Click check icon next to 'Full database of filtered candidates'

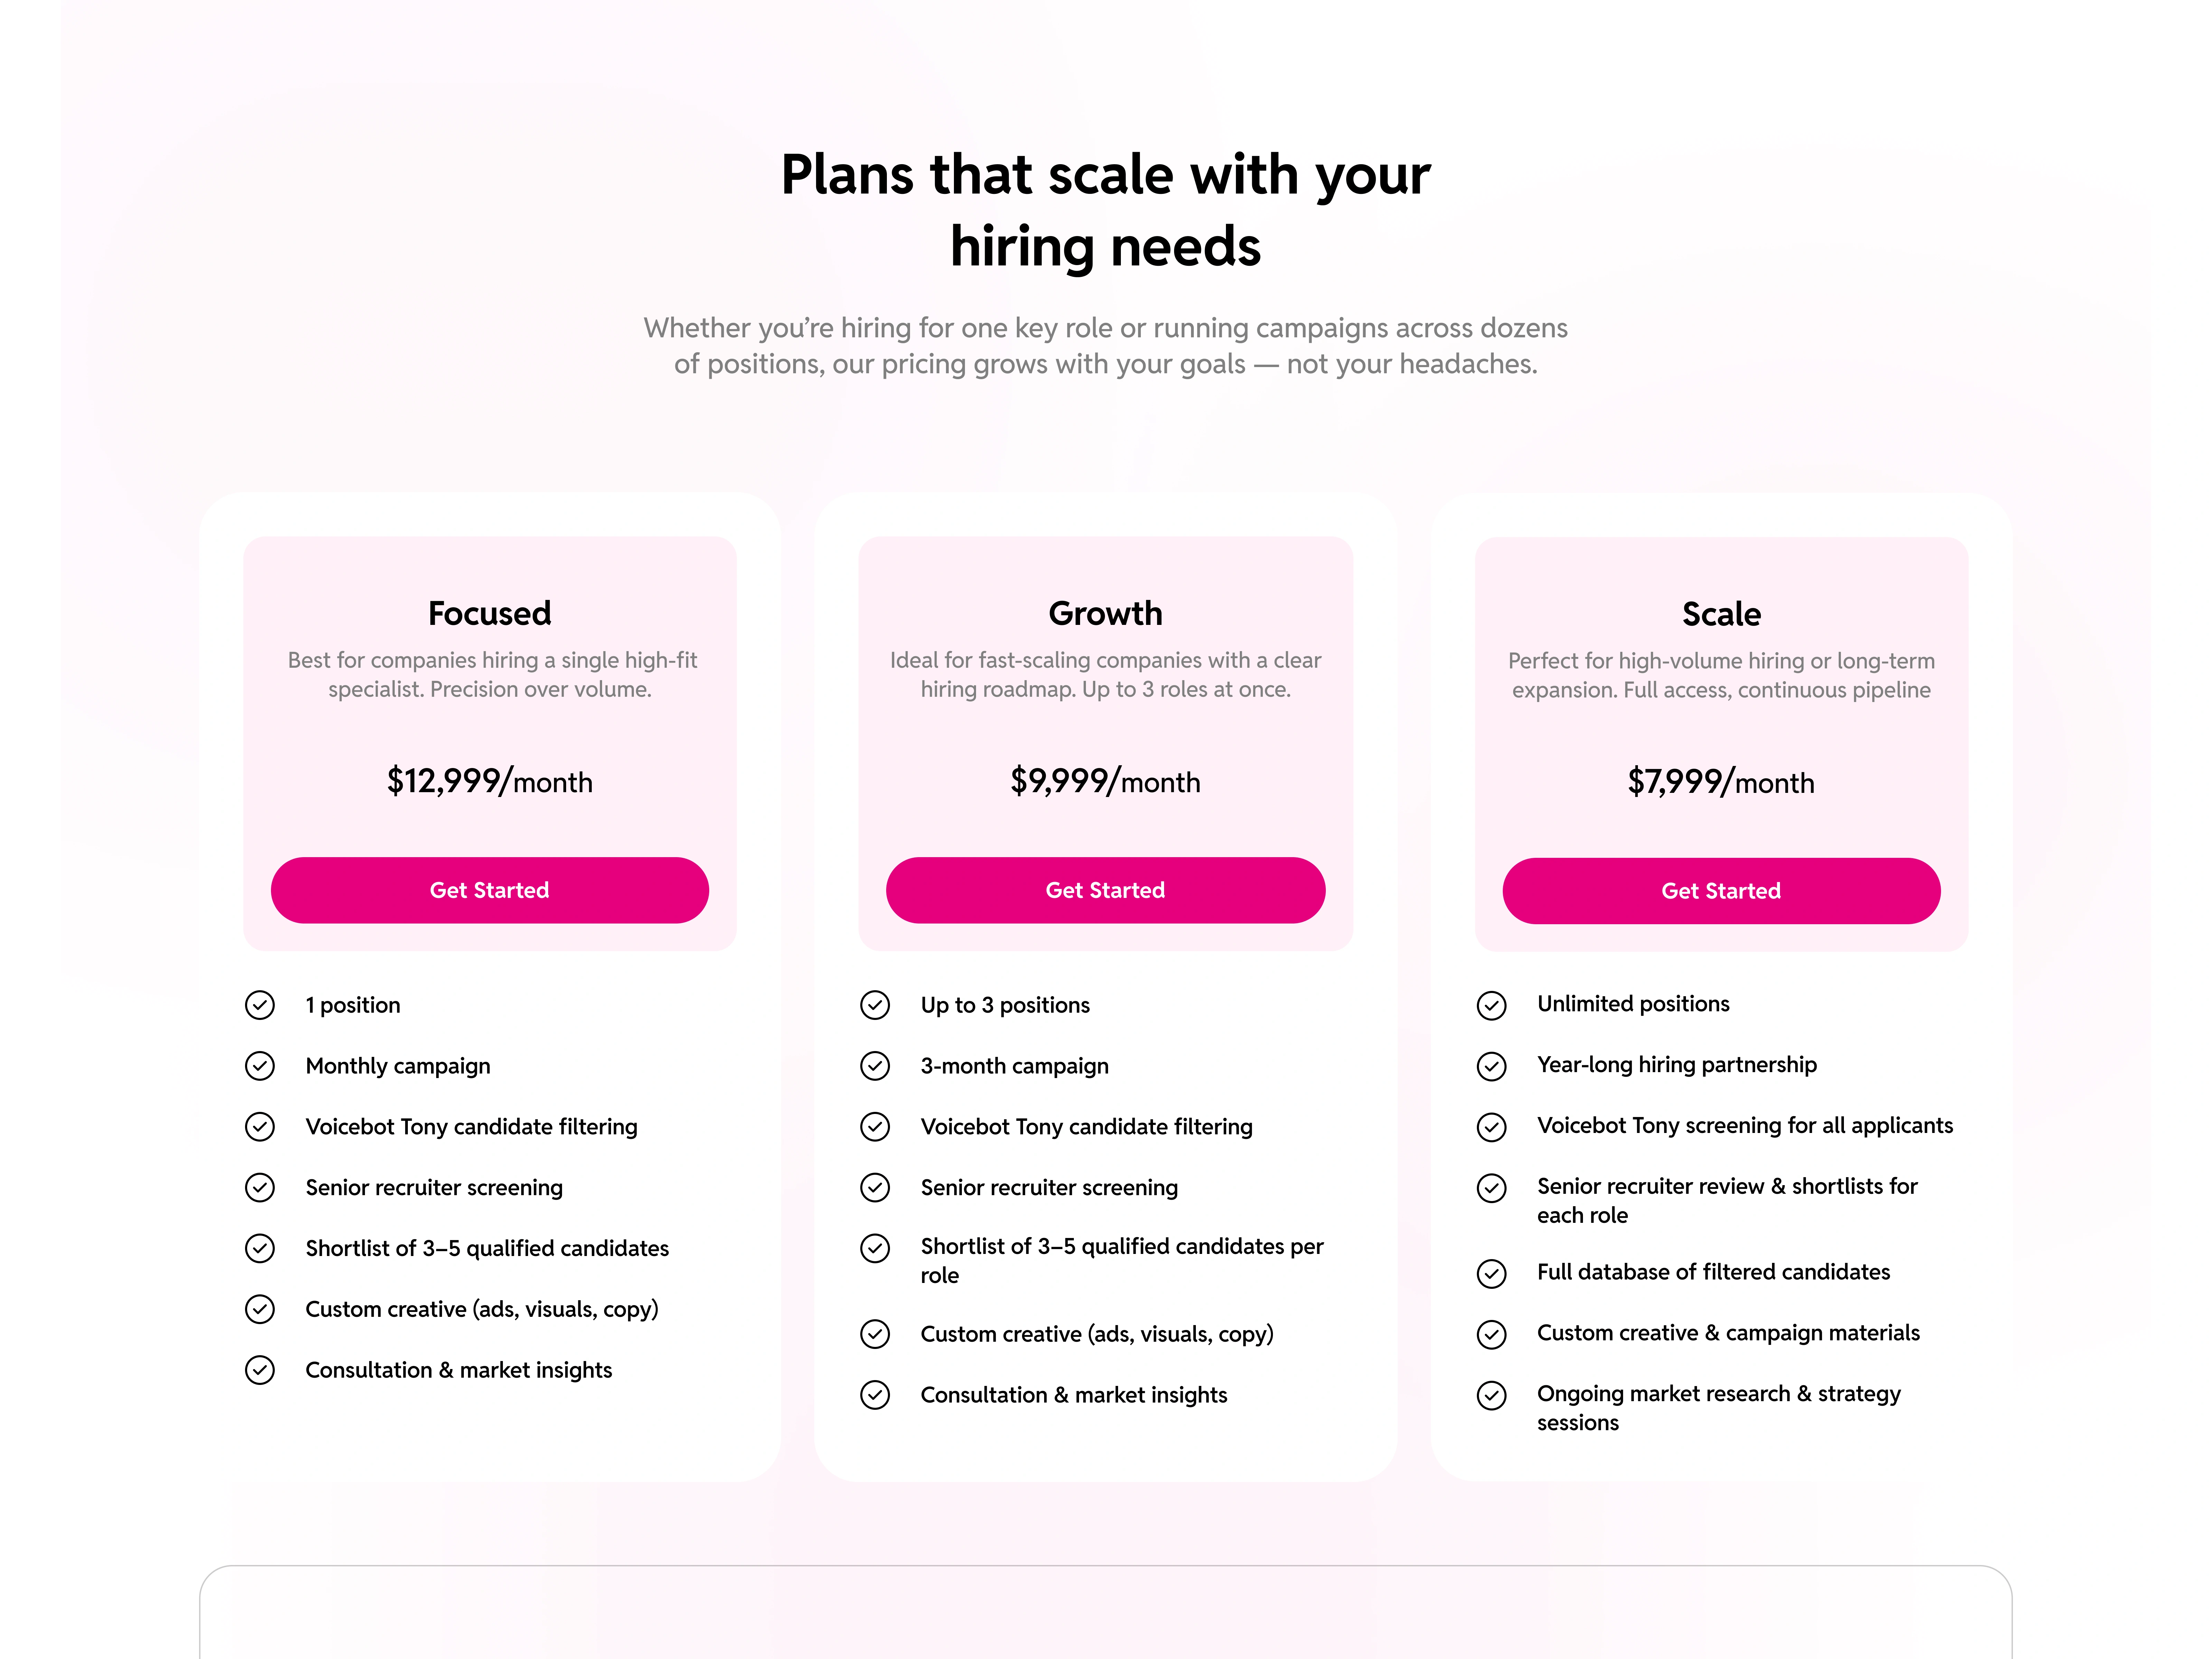[1491, 1273]
